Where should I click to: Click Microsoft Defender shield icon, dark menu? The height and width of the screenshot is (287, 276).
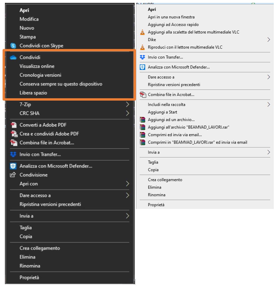(13, 166)
